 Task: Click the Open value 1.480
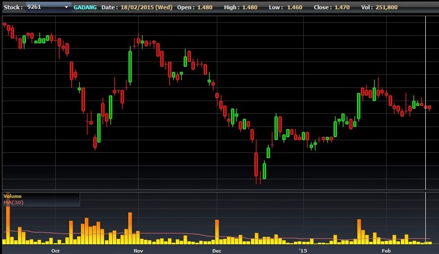pyautogui.click(x=205, y=7)
